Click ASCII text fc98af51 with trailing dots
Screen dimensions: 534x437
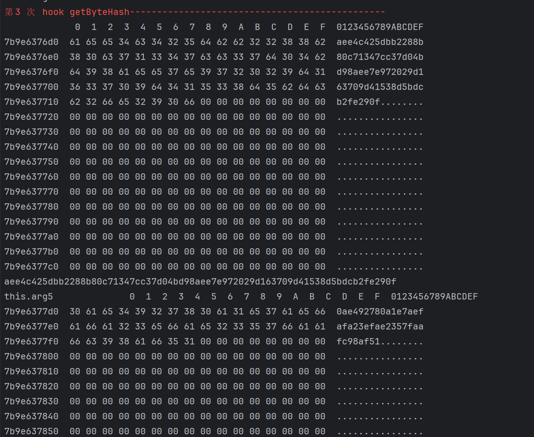point(380,342)
